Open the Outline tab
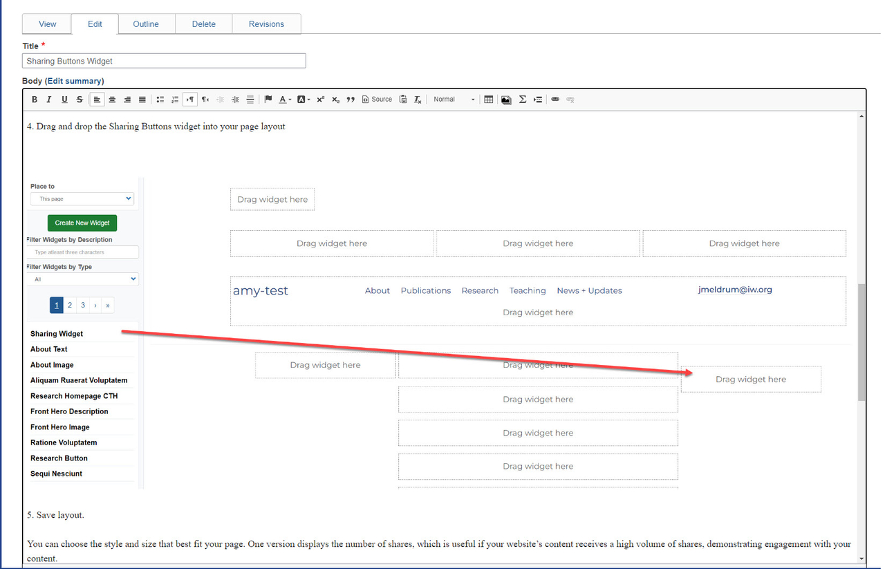The height and width of the screenshot is (569, 885). coord(146,24)
